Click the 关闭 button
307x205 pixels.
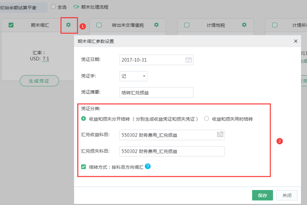click(286, 195)
